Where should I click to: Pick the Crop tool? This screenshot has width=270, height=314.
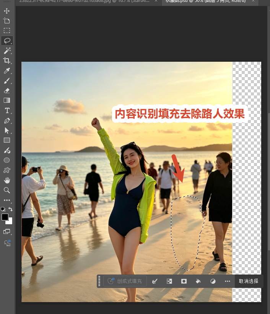[7, 61]
